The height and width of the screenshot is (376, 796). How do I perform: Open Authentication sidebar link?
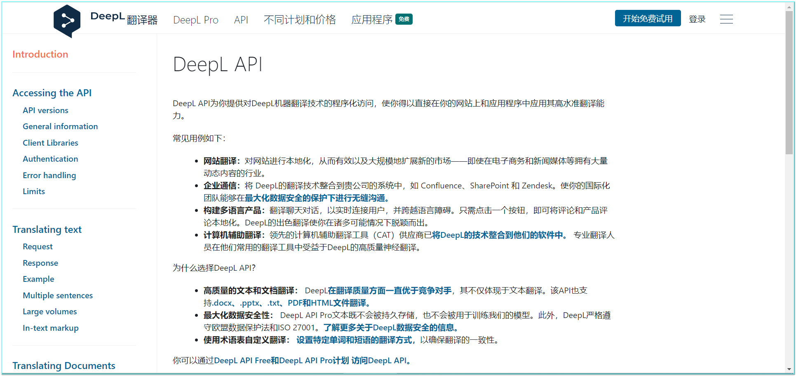(50, 159)
